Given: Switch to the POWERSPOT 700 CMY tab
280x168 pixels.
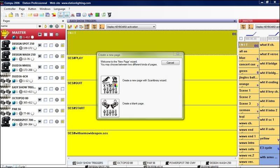Looking at the screenshot, I should pos(180,163).
